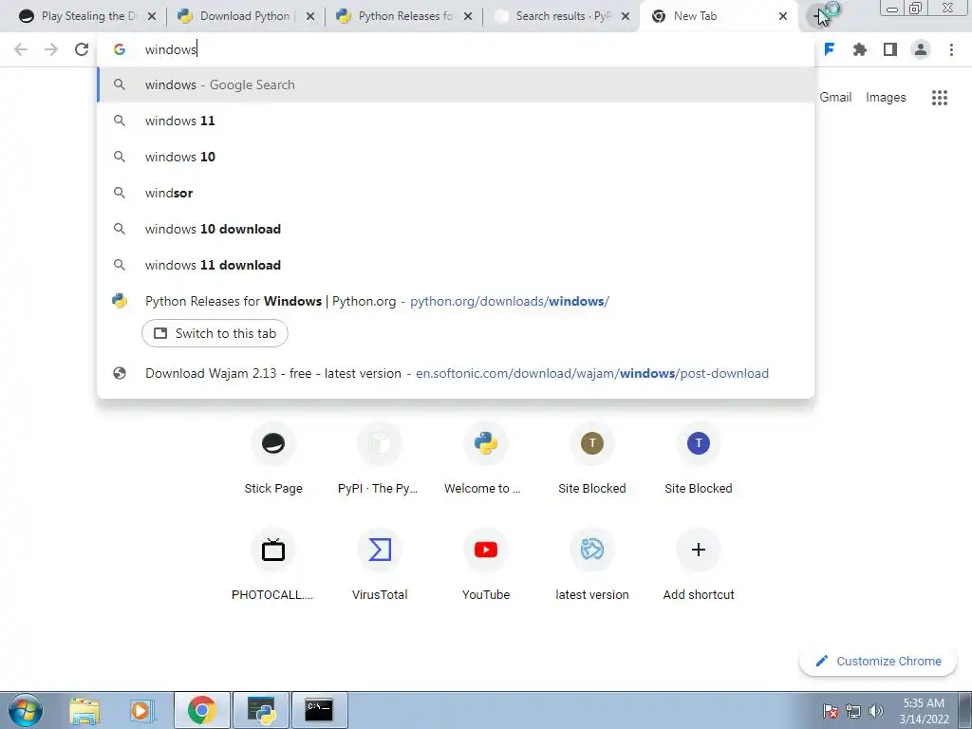Viewport: 972px width, 729px height.
Task: Launch Windows Media Player from the taskbar
Action: pyautogui.click(x=141, y=710)
